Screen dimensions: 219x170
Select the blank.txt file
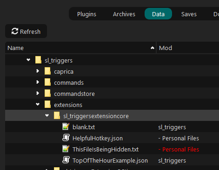tap(112, 126)
